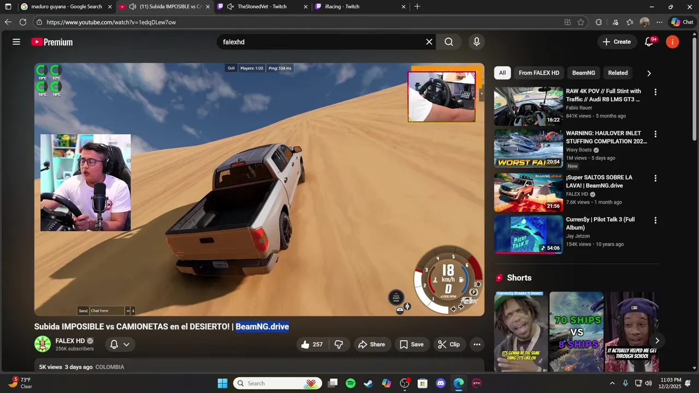Show more filter chips arrow
This screenshot has width=699, height=393.
click(x=649, y=73)
